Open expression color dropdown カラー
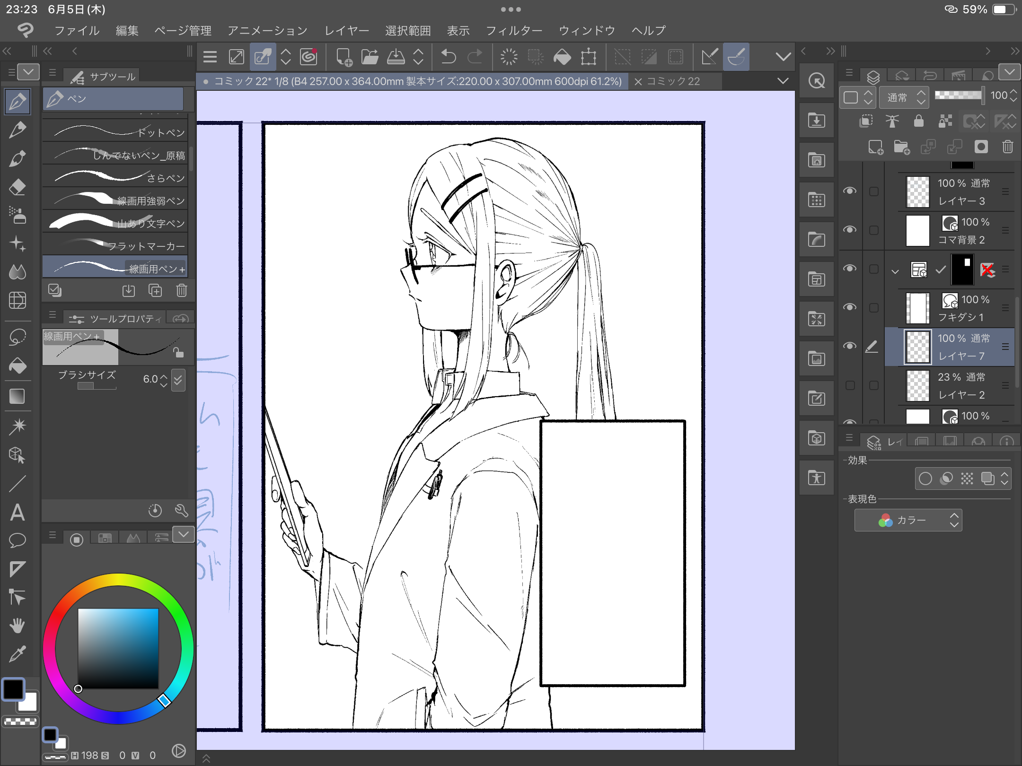This screenshot has width=1022, height=766. (x=908, y=520)
